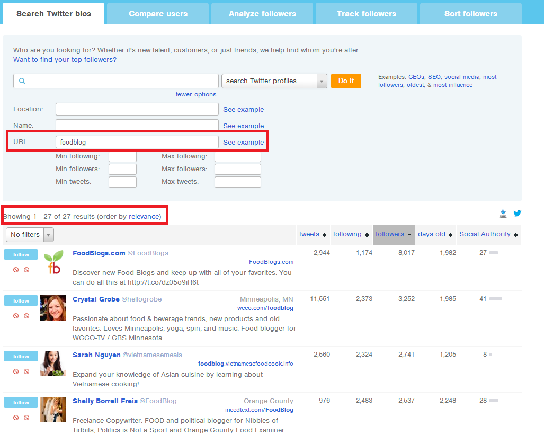544x434 pixels.
Task: Click into the Location input field
Action: pyautogui.click(x=137, y=109)
